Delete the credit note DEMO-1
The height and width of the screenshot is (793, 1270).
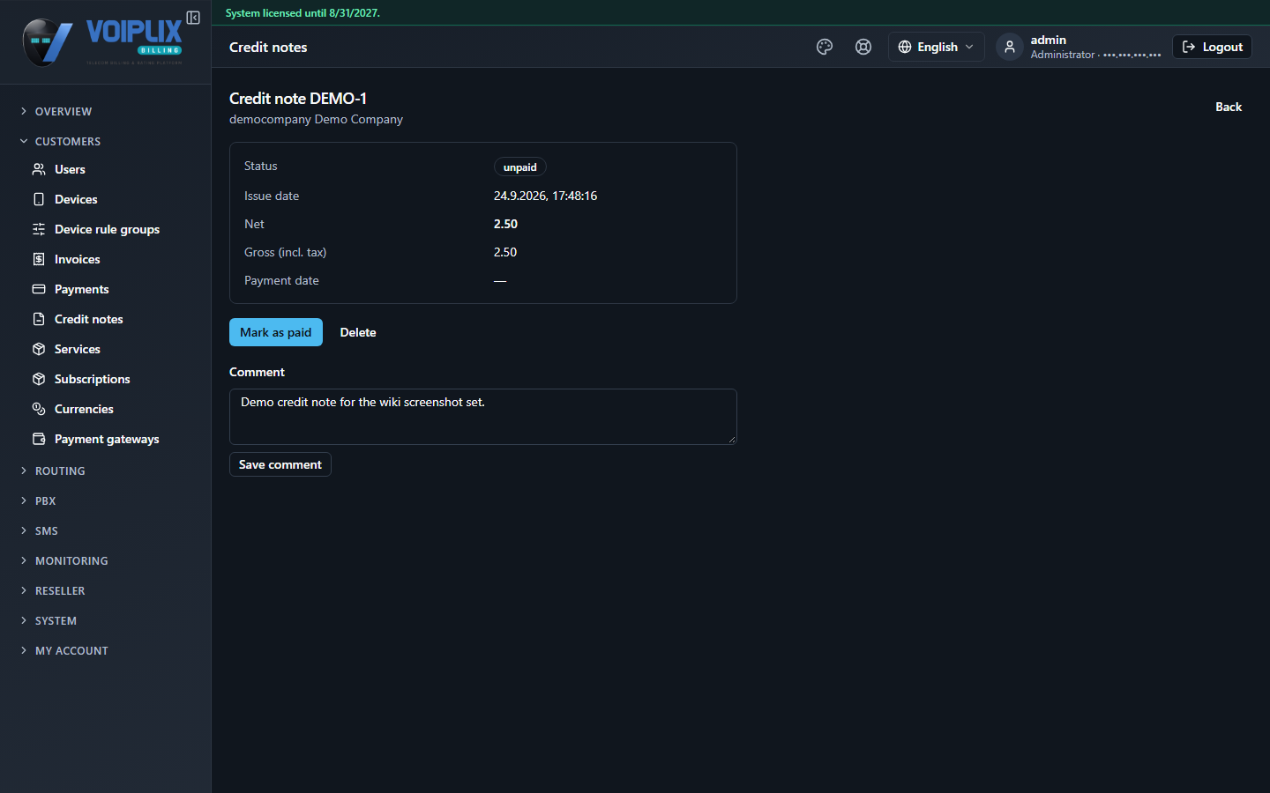358,332
